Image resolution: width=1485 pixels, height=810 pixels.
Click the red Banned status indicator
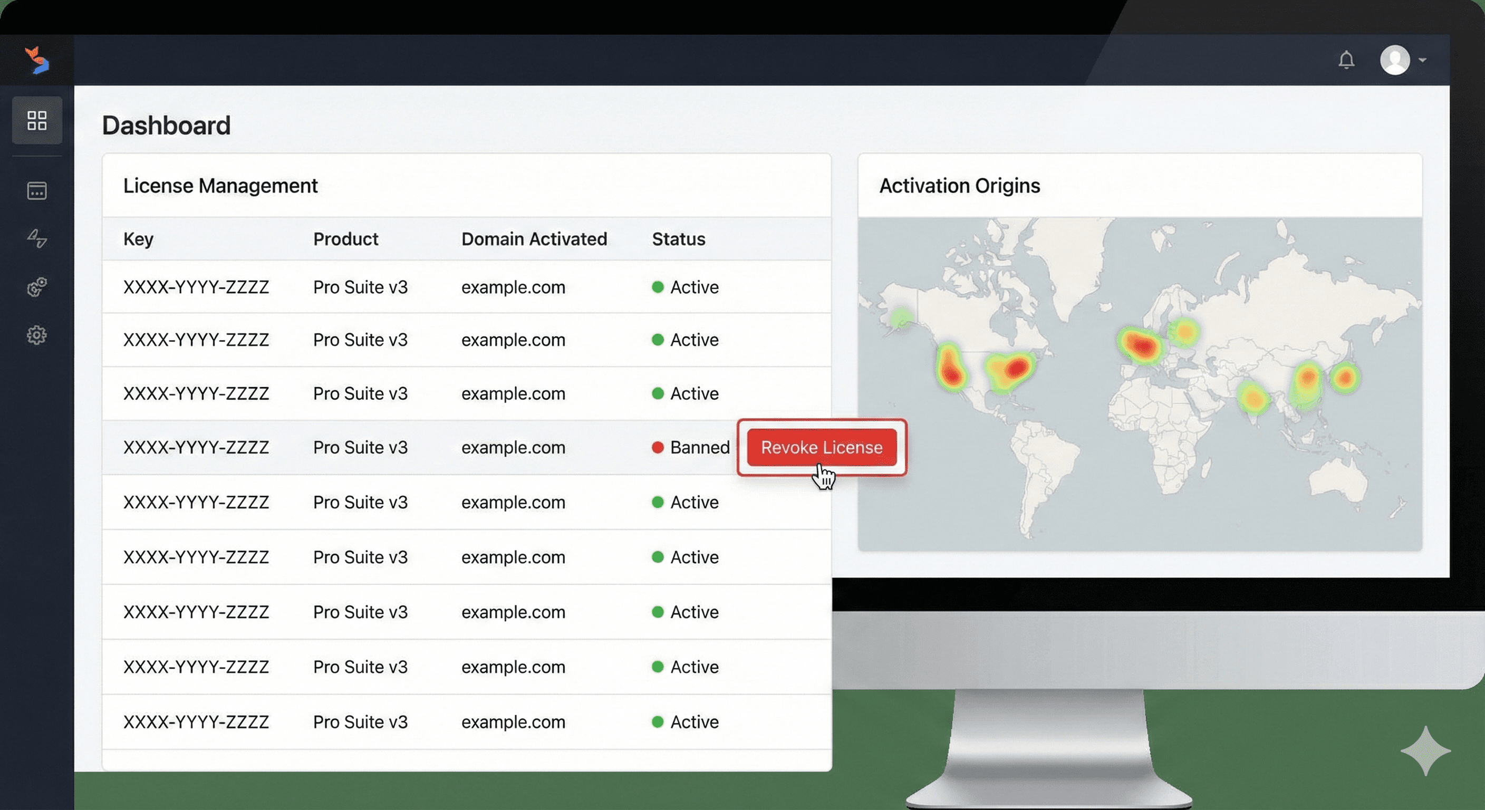(658, 447)
